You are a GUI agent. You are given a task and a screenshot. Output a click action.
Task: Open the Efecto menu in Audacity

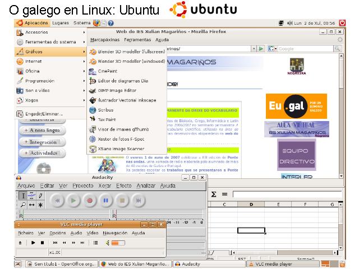(123, 185)
